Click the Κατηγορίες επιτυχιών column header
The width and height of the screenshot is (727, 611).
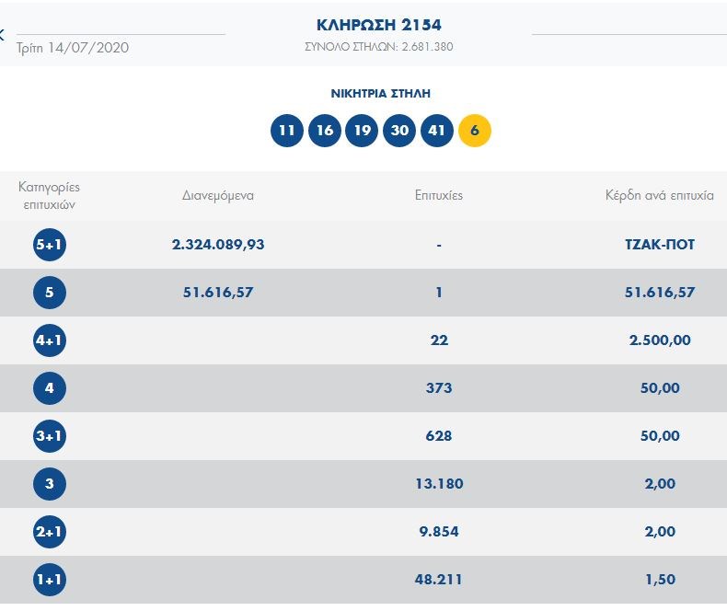coord(50,195)
